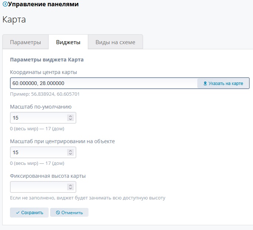Switch to the Параметры tab
The image size is (253, 230).
point(25,42)
